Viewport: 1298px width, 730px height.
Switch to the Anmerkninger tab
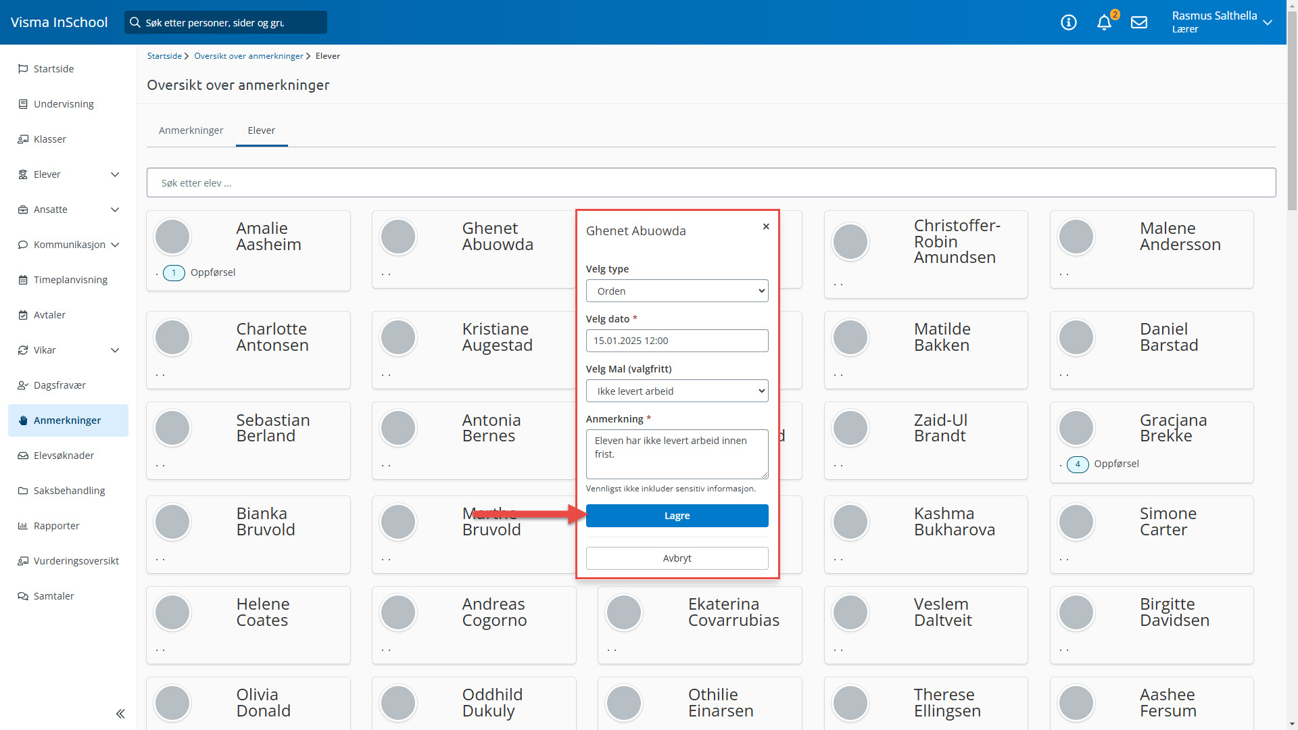click(x=191, y=130)
